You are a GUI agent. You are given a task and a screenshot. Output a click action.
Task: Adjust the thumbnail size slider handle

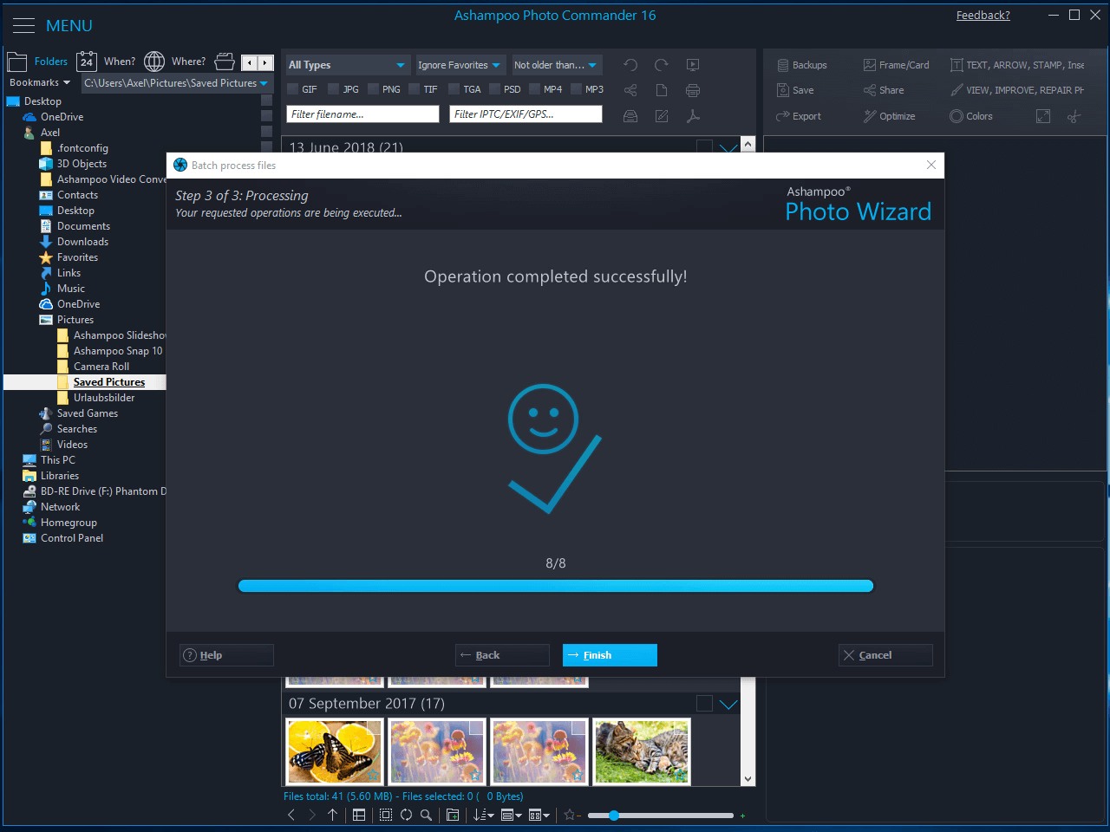(614, 815)
